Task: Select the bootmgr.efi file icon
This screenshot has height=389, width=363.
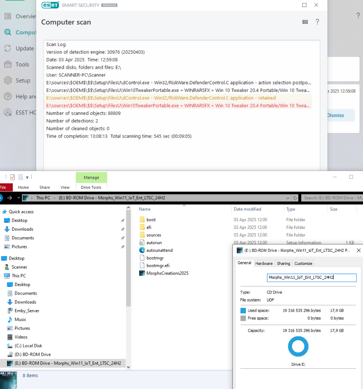Action: point(142,265)
